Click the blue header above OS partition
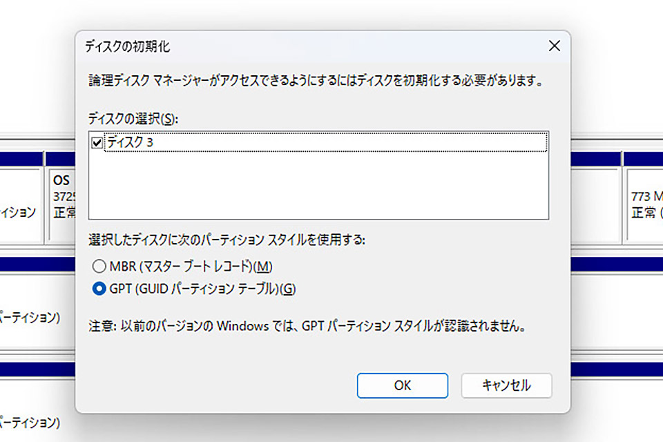The width and height of the screenshot is (663, 442). 61,159
